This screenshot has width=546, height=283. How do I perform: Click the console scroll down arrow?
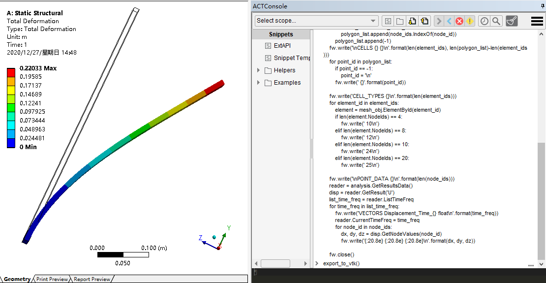pos(541,264)
